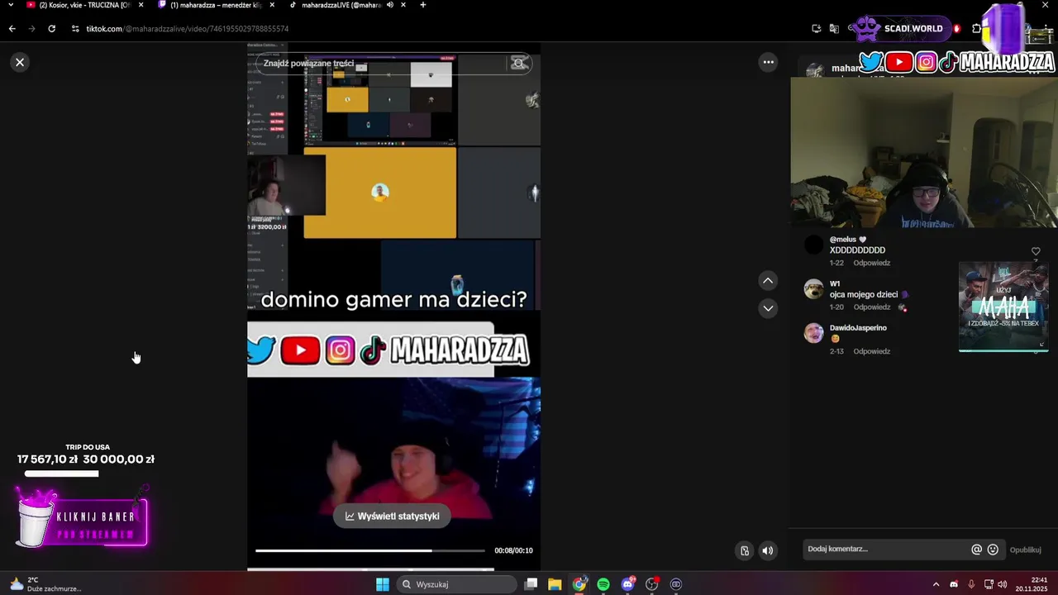Image resolution: width=1058 pixels, height=595 pixels.
Task: Reload the TikTok page
Action: (x=51, y=28)
